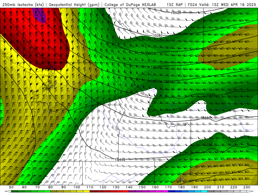Screen dimensions: 258x193
Task: Click the 10080 height contour label
Action: click(157, 35)
